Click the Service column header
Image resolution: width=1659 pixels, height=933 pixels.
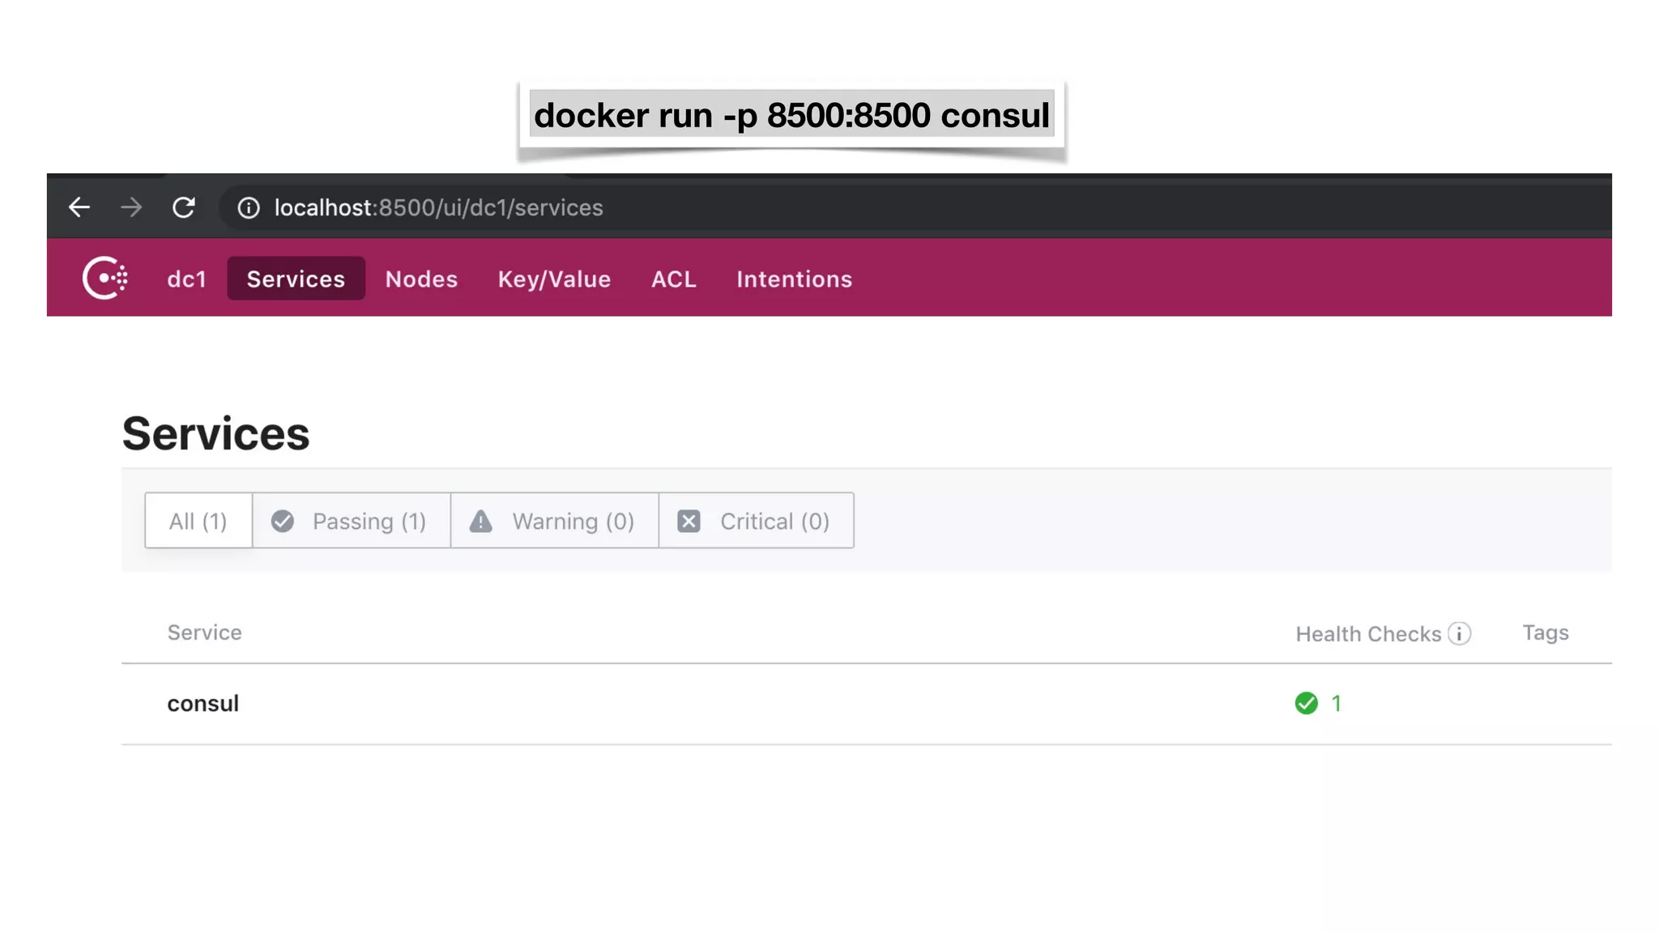pos(204,633)
